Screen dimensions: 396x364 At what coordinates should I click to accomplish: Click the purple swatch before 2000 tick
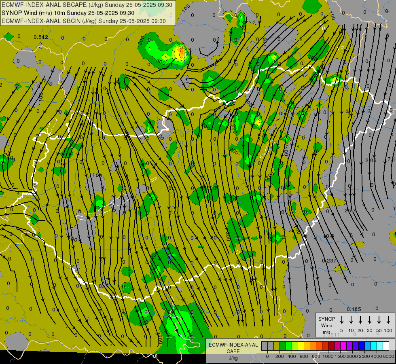(x=349, y=346)
